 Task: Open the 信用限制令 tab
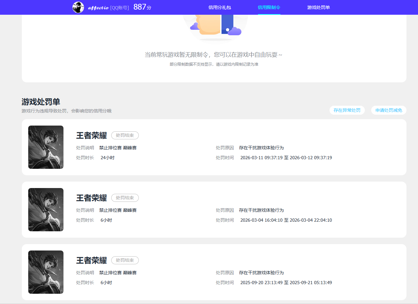pos(269,7)
